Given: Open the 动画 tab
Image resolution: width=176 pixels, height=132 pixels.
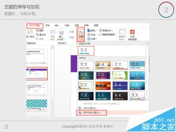Looking at the screenshot, I should point(76,25).
